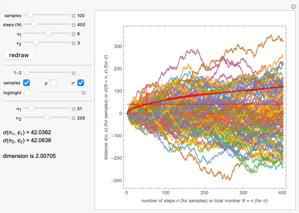This screenshot has height=213, width=299.
Task: Click the plus icon beside n2 slider
Action: pos(73,118)
